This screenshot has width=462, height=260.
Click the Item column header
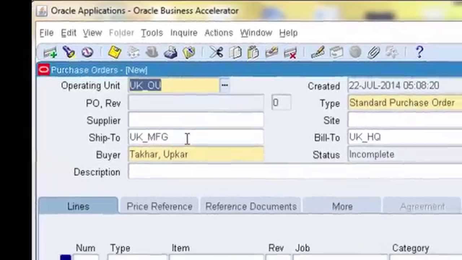pos(180,248)
